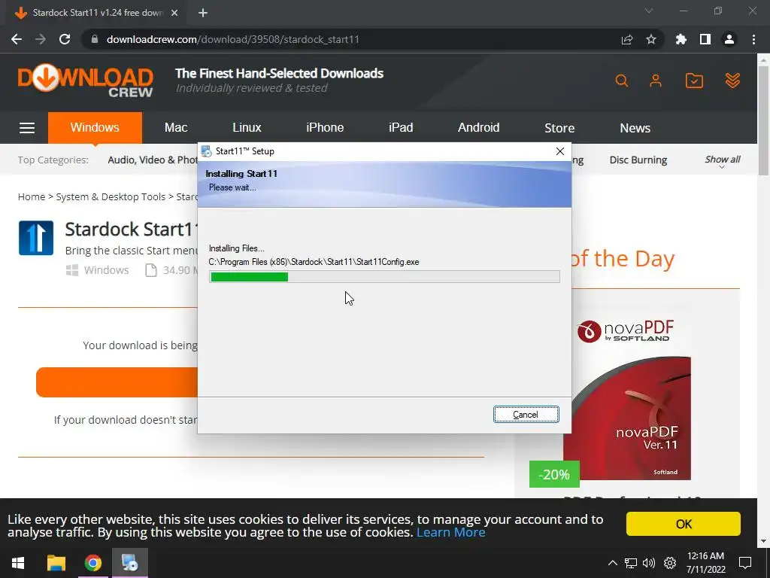This screenshot has height=578, width=770.
Task: Share this page icon in address bar
Action: (x=627, y=39)
